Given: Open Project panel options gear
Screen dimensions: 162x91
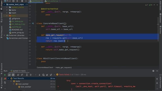Looking at the screenshot, I should point(22,1).
